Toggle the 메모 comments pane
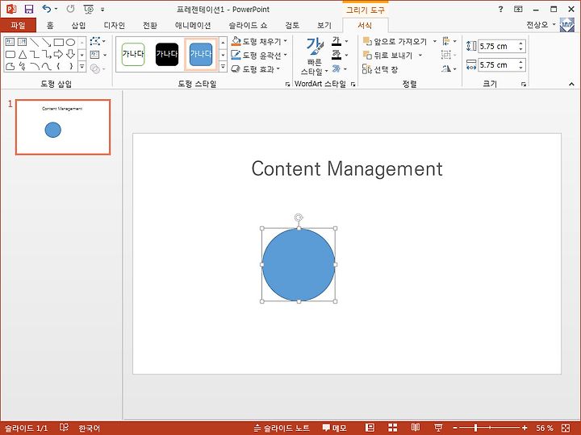581x435 pixels. click(335, 428)
